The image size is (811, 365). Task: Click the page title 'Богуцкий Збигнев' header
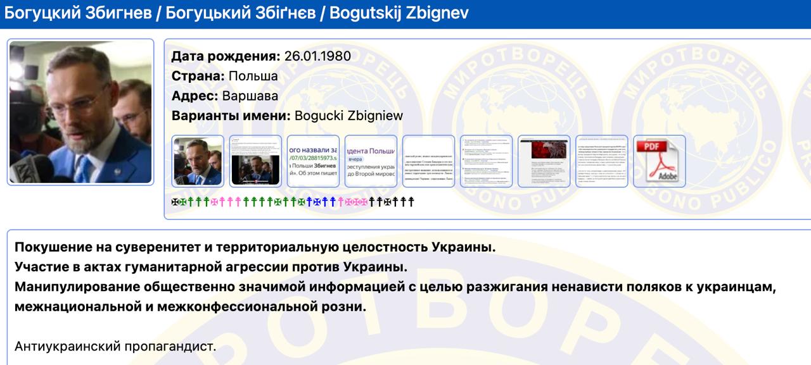click(x=237, y=13)
